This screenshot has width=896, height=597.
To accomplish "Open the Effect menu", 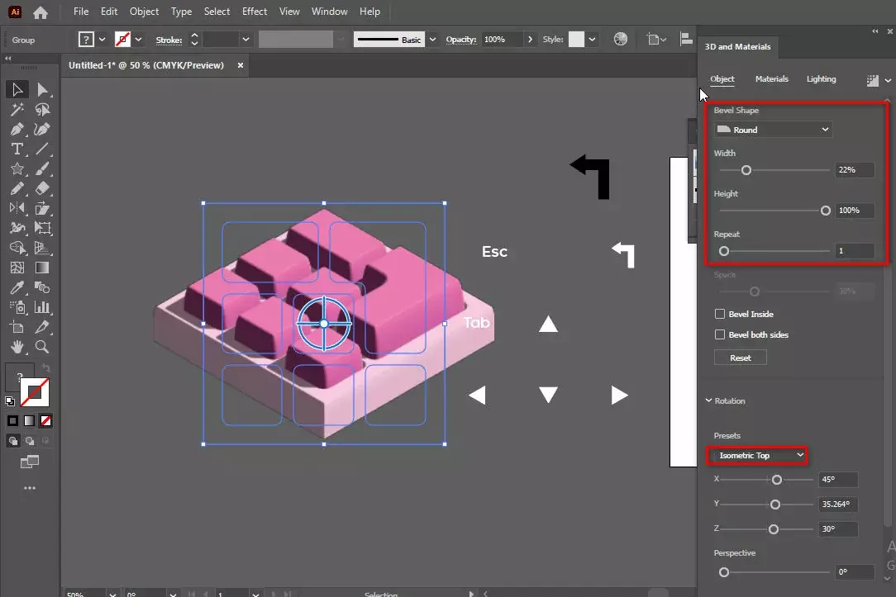I will pos(254,11).
